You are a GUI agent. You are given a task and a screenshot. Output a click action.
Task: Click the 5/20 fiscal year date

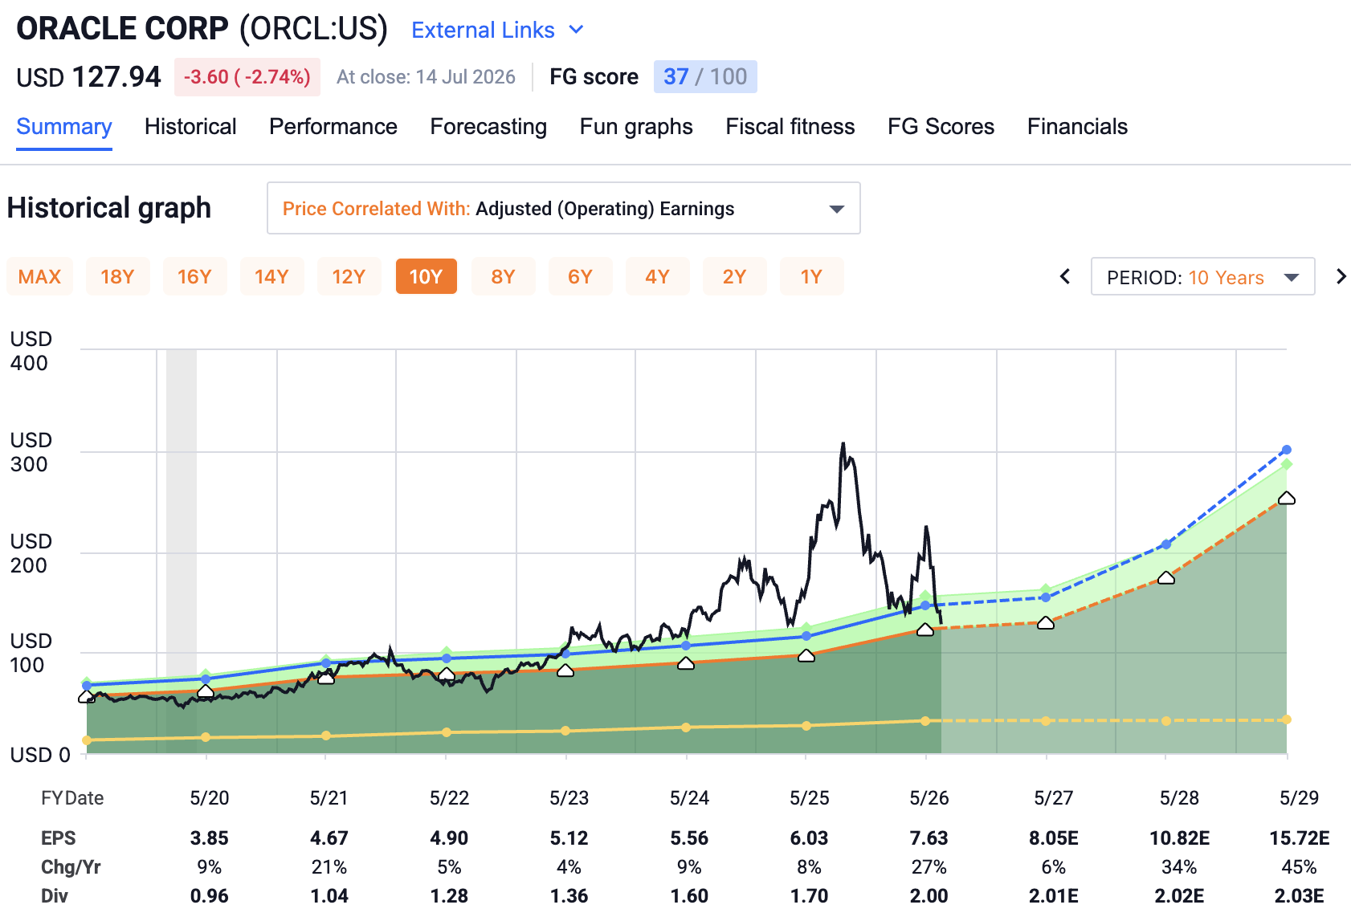coord(210,798)
